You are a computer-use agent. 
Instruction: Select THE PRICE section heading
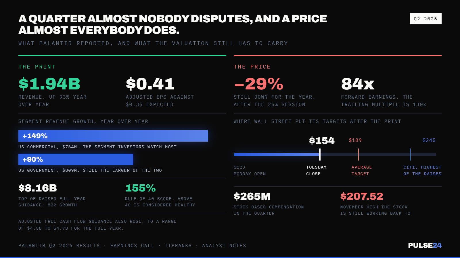pos(252,67)
